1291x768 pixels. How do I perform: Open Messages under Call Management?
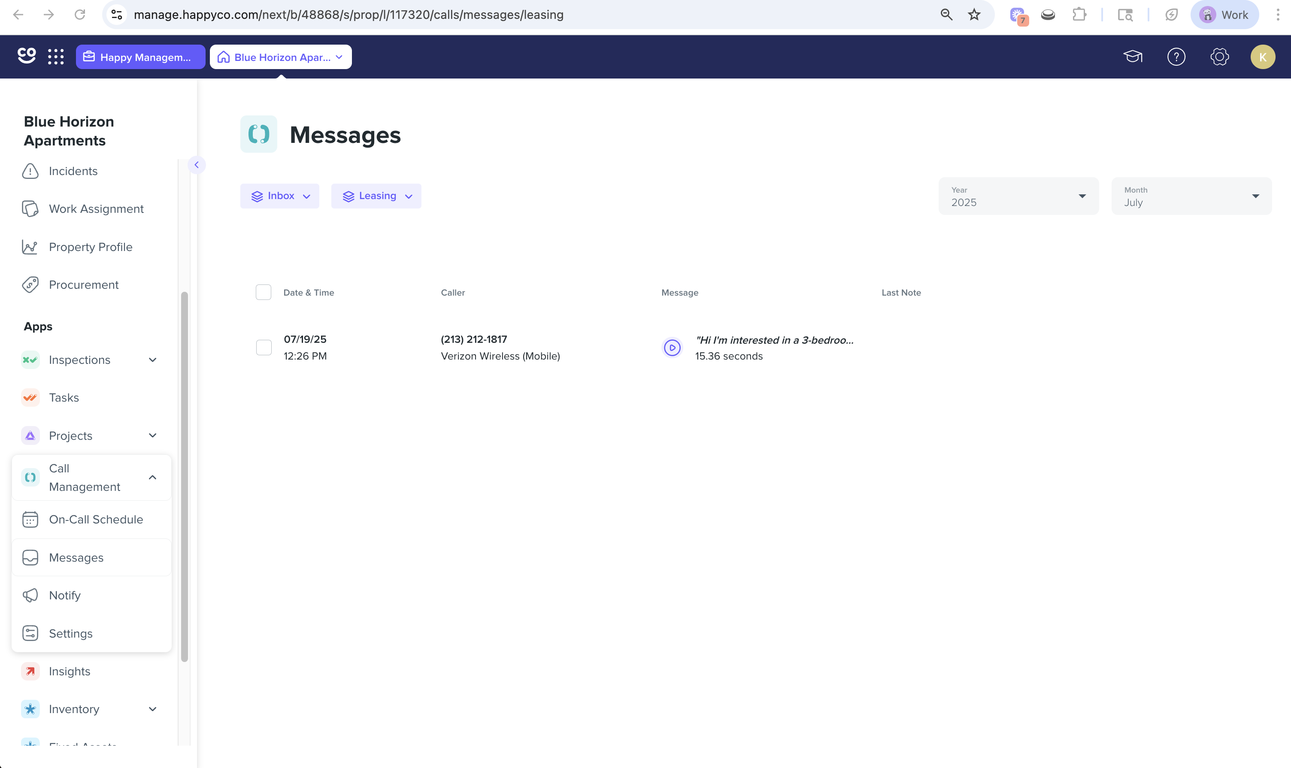point(92,557)
